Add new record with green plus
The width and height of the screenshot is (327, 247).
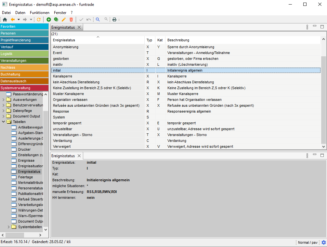[x=49, y=20]
